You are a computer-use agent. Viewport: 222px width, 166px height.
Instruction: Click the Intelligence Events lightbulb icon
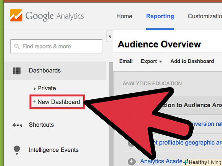click(x=17, y=150)
